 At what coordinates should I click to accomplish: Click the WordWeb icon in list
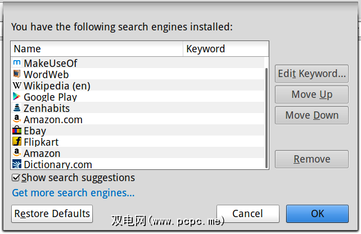tap(17, 74)
